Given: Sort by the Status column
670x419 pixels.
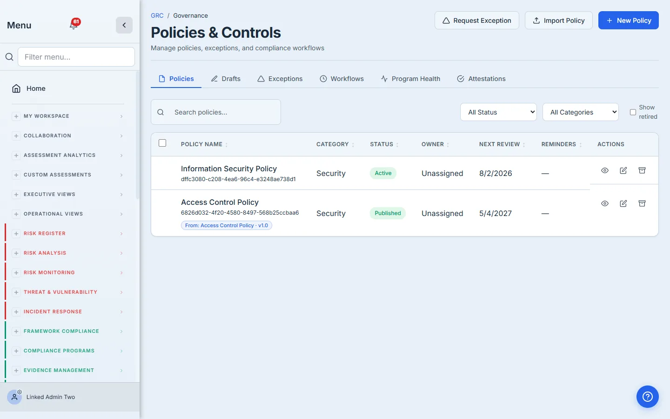Looking at the screenshot, I should (384, 144).
